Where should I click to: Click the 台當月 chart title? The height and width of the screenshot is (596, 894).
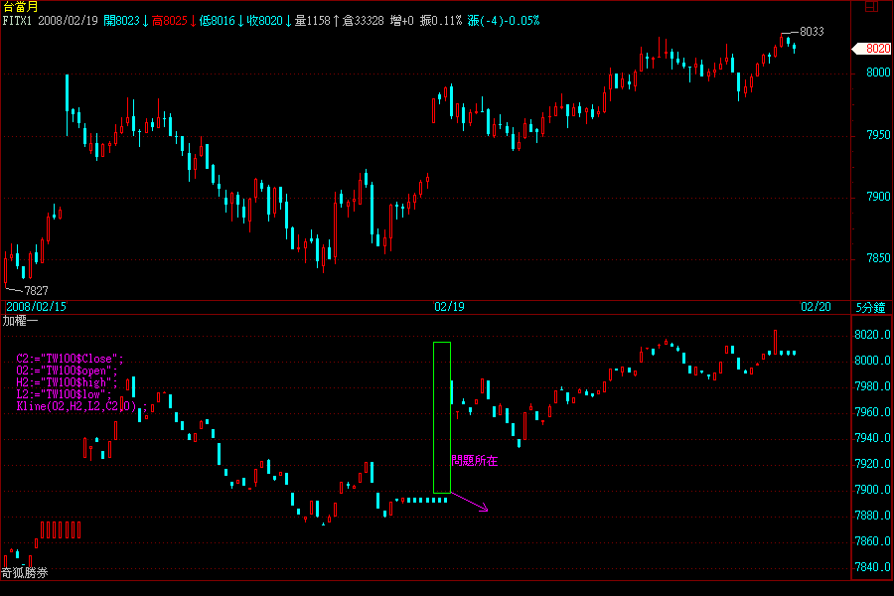pos(20,7)
